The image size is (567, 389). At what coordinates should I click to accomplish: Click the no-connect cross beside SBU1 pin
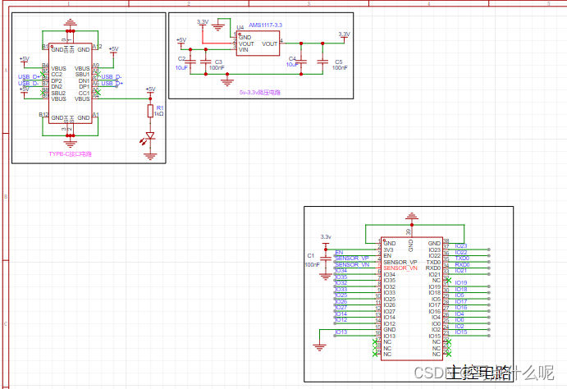(x=98, y=74)
